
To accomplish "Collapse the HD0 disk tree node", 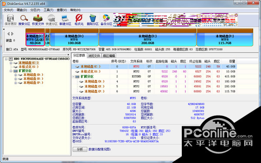I will coord(7,59).
